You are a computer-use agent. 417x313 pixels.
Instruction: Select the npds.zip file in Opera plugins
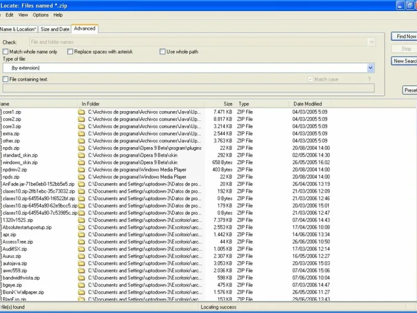point(11,148)
